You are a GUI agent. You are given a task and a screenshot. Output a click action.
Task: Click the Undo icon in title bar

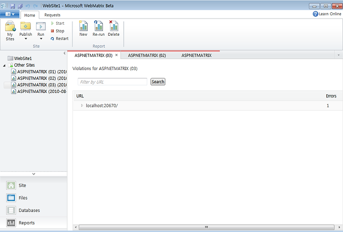28,6
